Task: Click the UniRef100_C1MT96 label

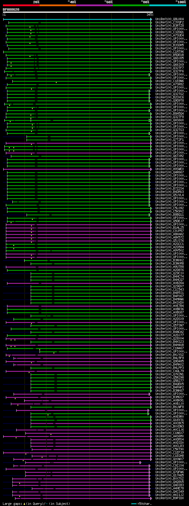Action: pos(170,52)
